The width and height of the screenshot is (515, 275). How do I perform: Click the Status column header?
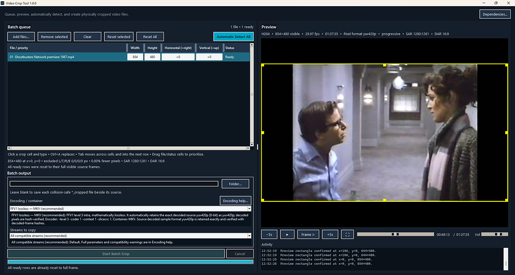(236, 48)
